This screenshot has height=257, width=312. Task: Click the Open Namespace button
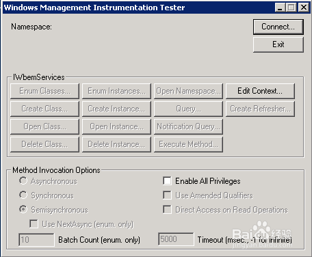pyautogui.click(x=188, y=91)
